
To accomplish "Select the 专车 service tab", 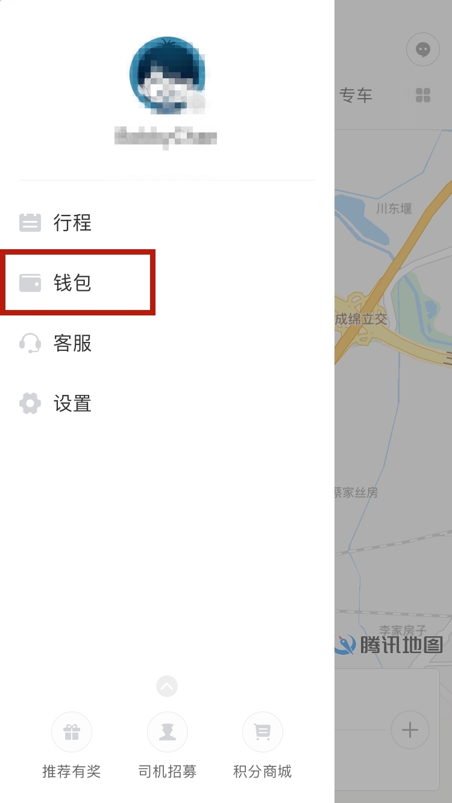I will click(x=356, y=95).
